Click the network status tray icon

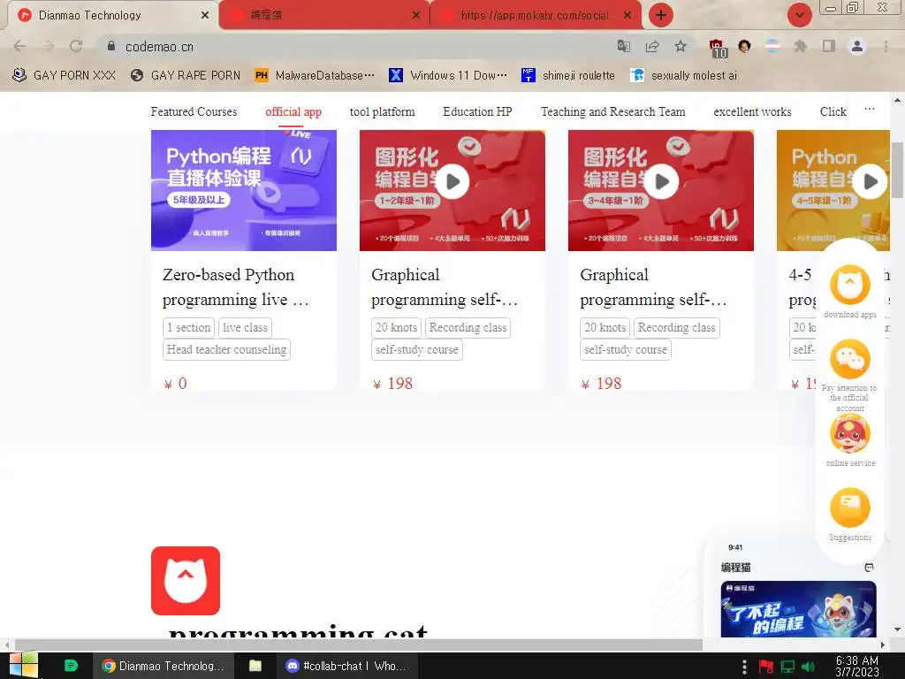787,667
